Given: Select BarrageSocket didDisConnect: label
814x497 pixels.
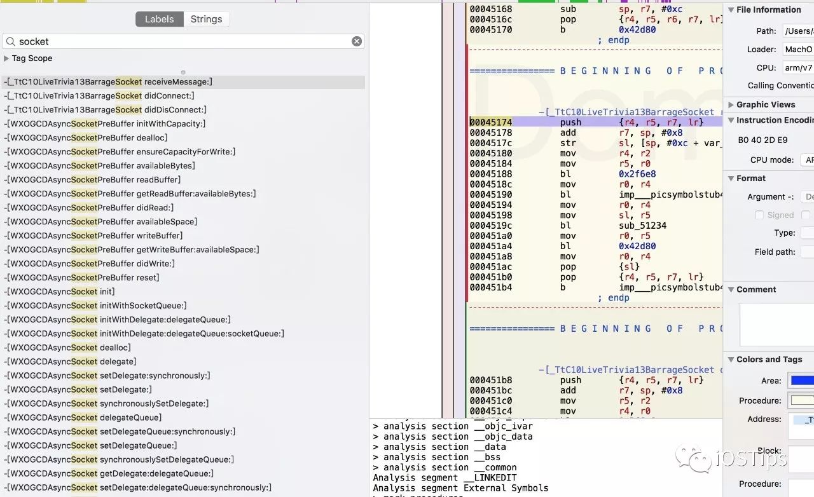Looking at the screenshot, I should point(183,110).
